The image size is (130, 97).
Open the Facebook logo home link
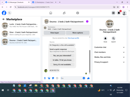4,13
